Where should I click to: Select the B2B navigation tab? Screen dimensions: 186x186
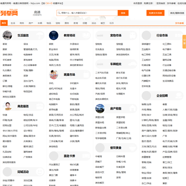(112, 23)
